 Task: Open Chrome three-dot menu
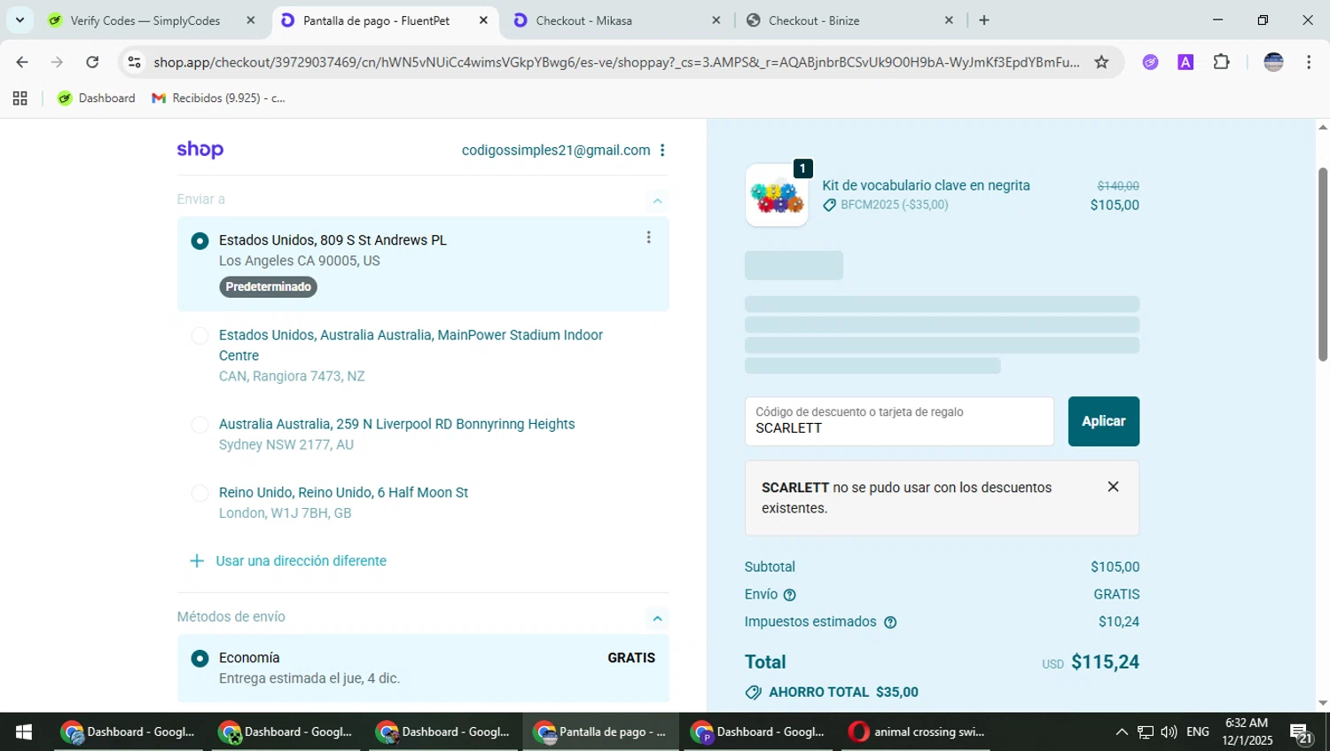(x=1309, y=62)
